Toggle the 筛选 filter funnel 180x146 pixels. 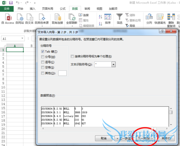(120, 19)
